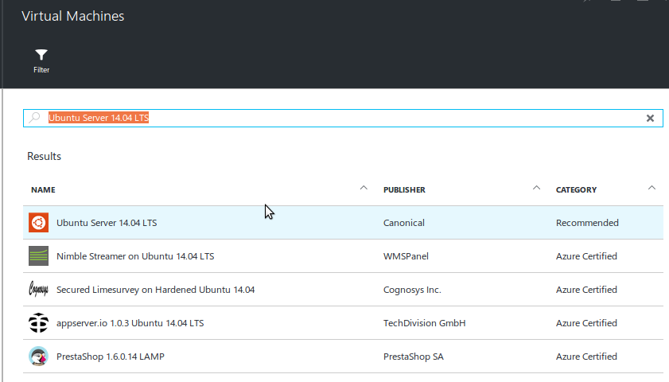Sort results by PUBLISHER column
669x382 pixels.
(x=404, y=190)
